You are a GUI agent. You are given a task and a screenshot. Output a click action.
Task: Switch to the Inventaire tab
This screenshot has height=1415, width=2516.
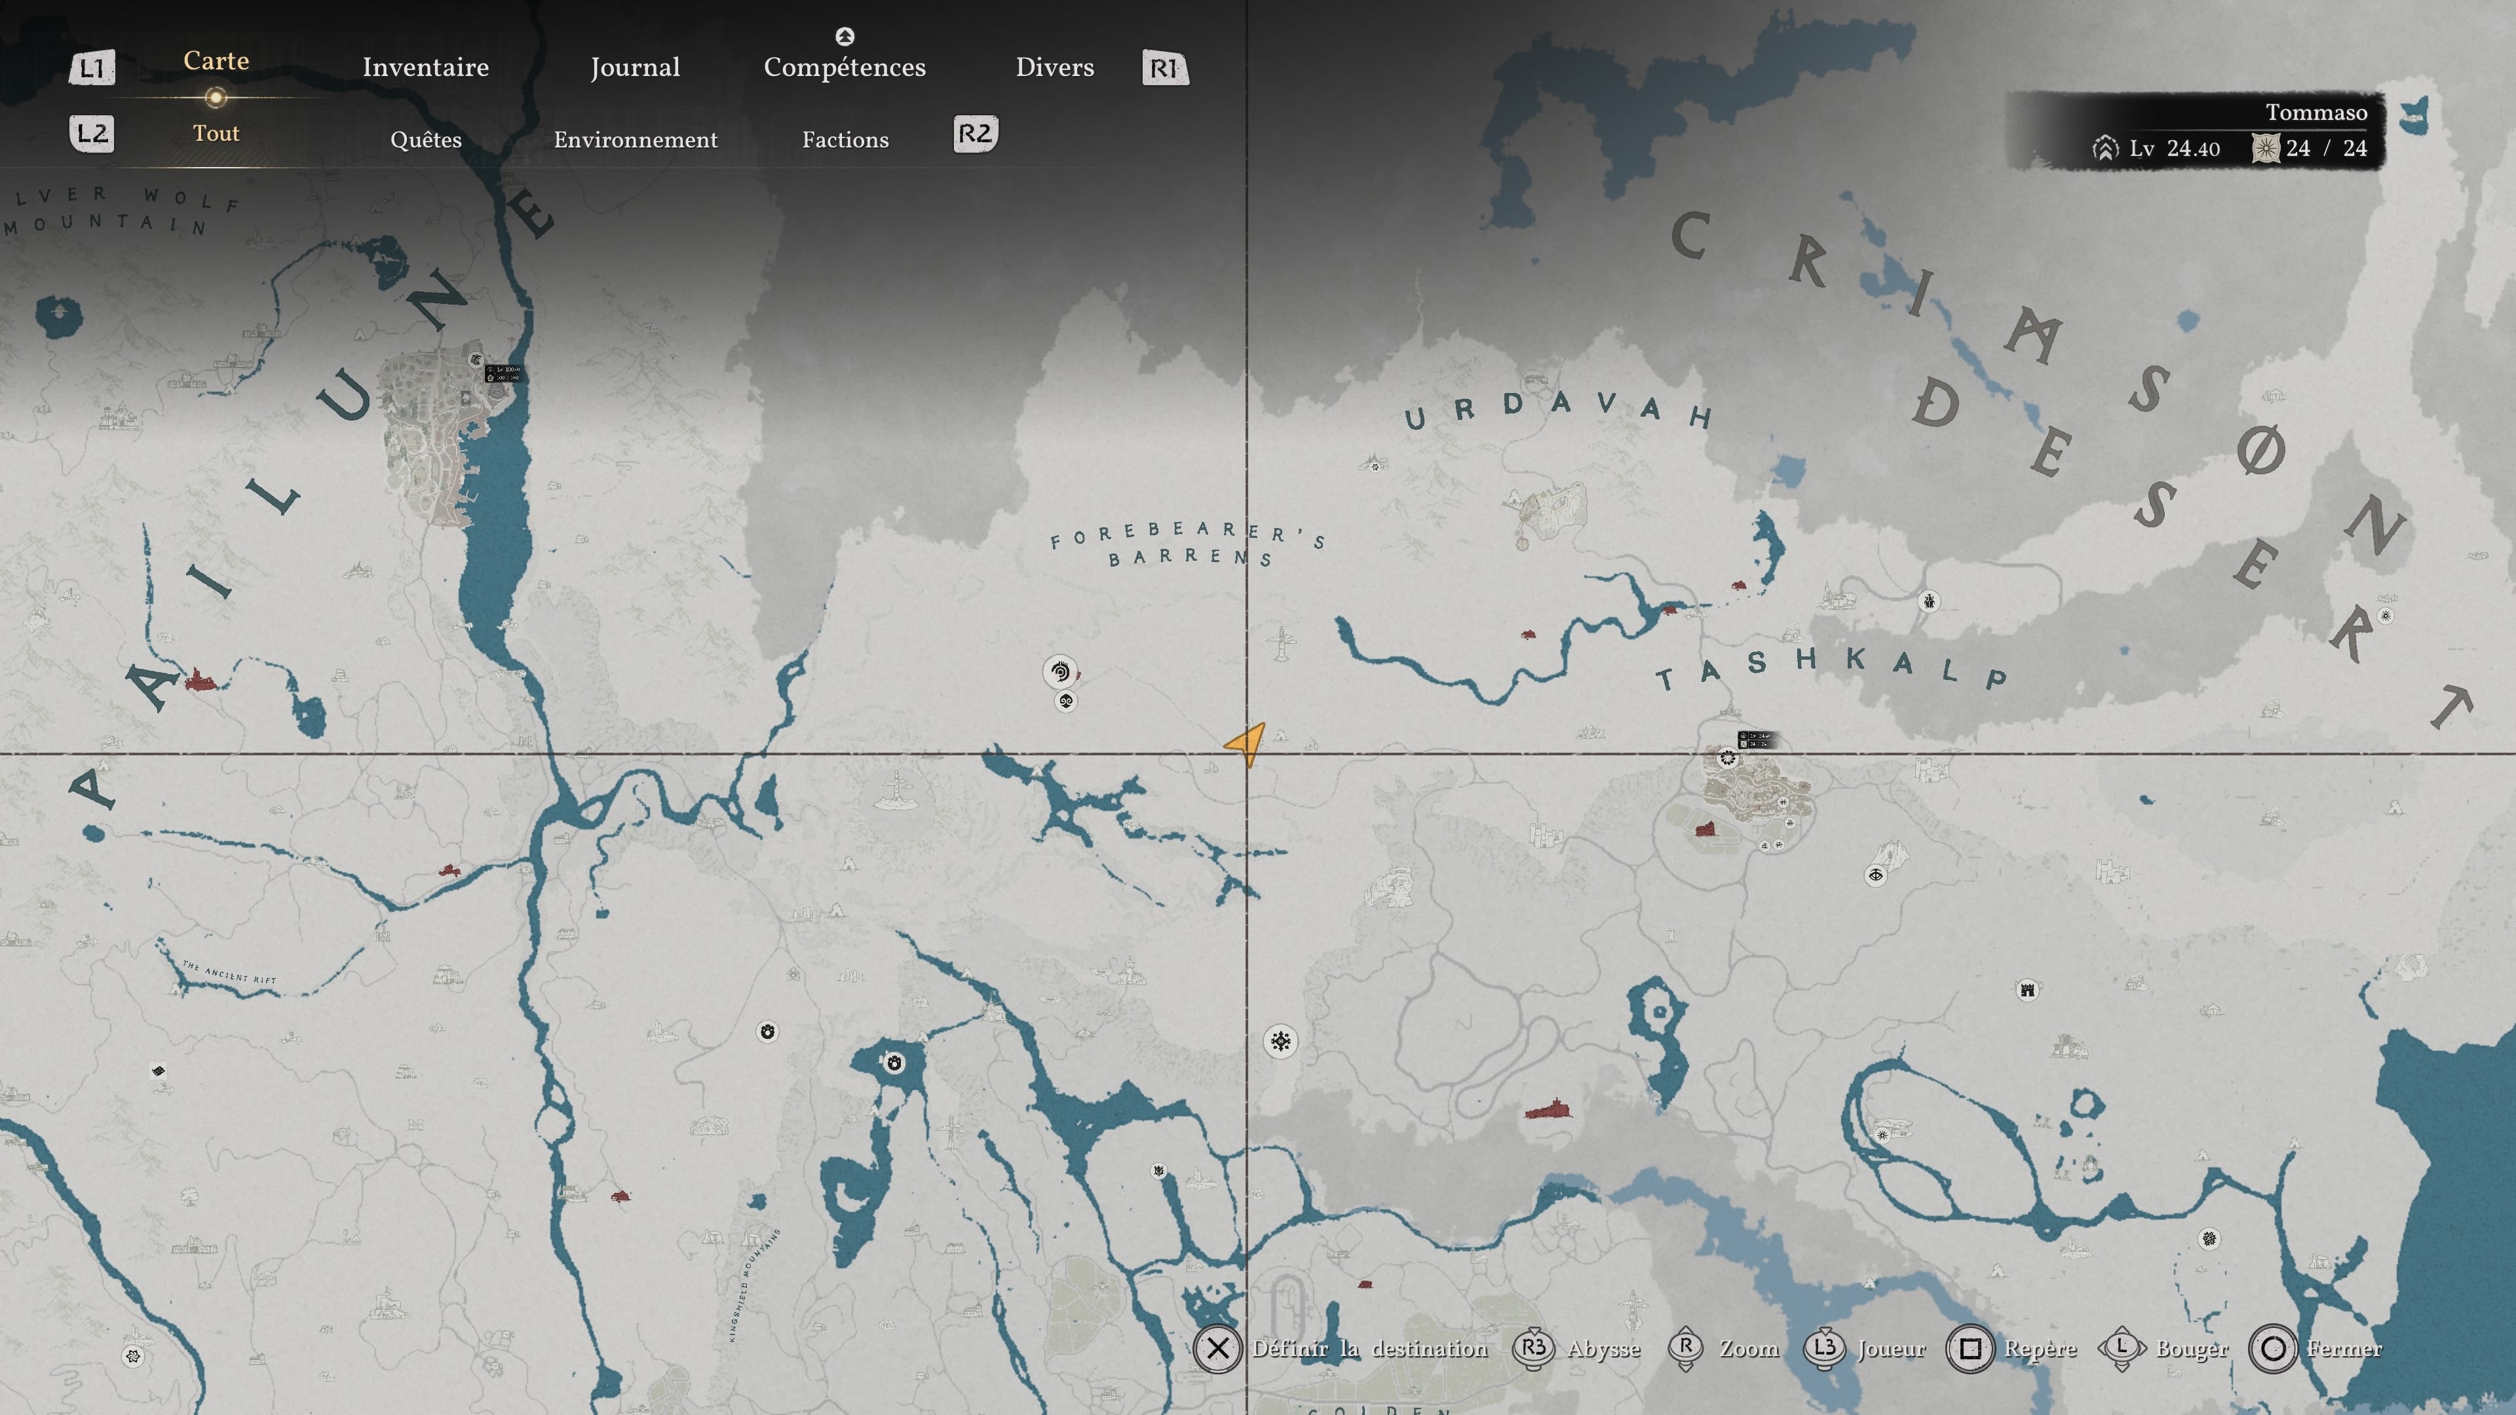coord(425,67)
